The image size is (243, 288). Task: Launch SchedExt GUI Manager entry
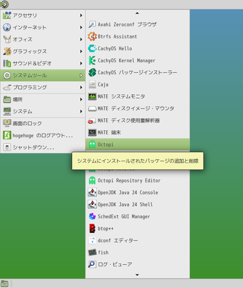pos(138,216)
